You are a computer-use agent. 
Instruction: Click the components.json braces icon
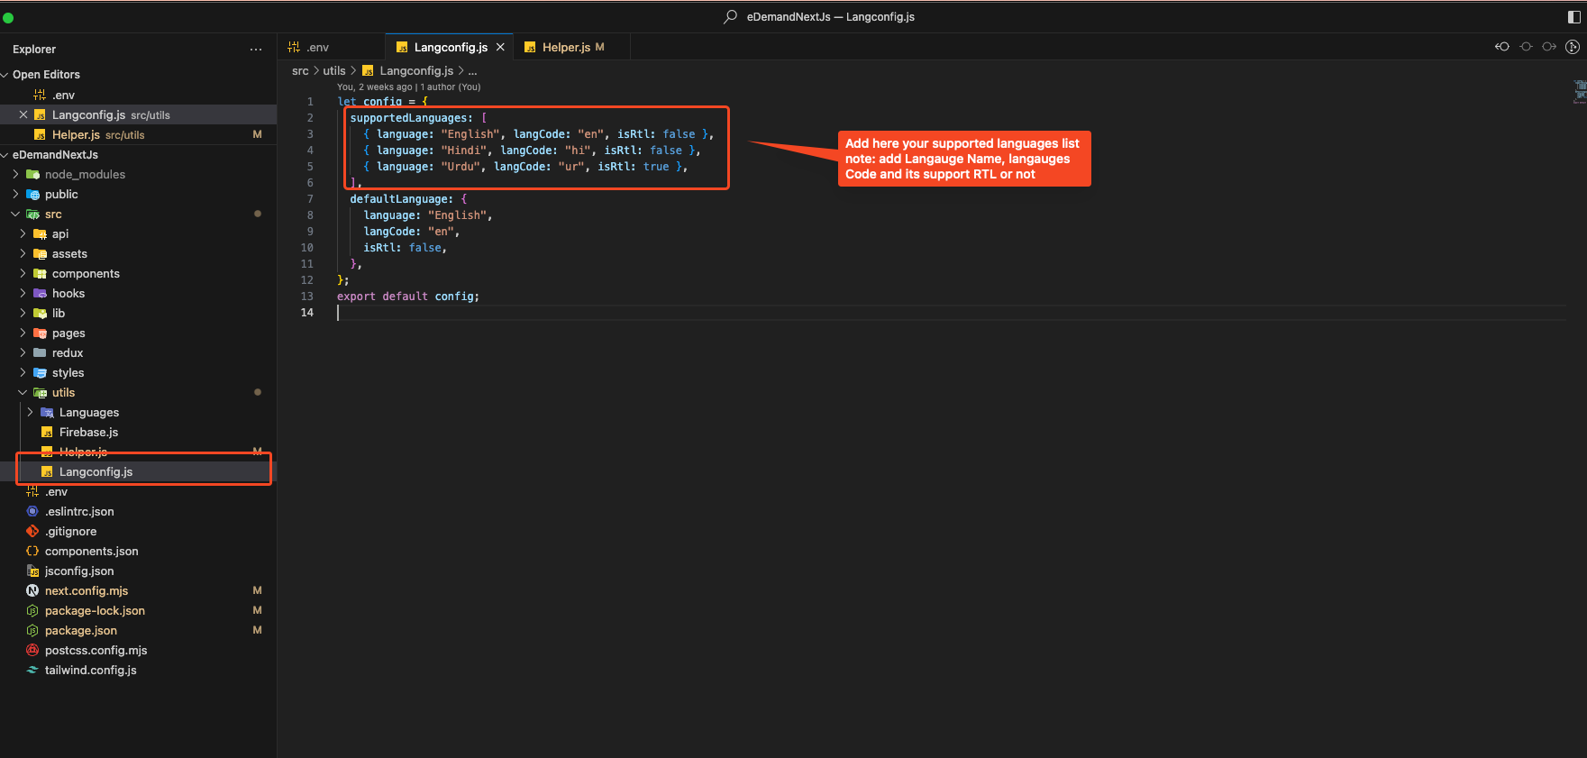coord(32,552)
